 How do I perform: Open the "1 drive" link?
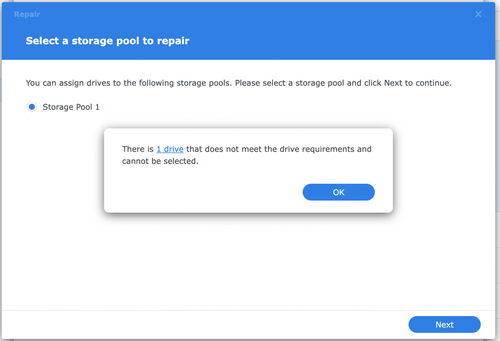click(x=170, y=149)
